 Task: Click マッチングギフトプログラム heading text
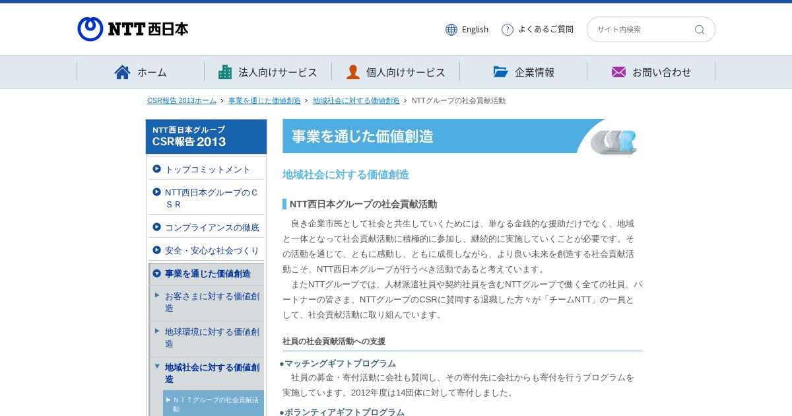(340, 363)
